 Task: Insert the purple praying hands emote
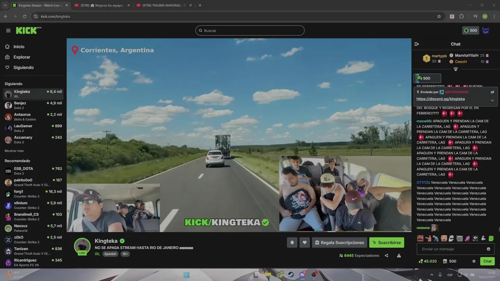click(x=467, y=238)
